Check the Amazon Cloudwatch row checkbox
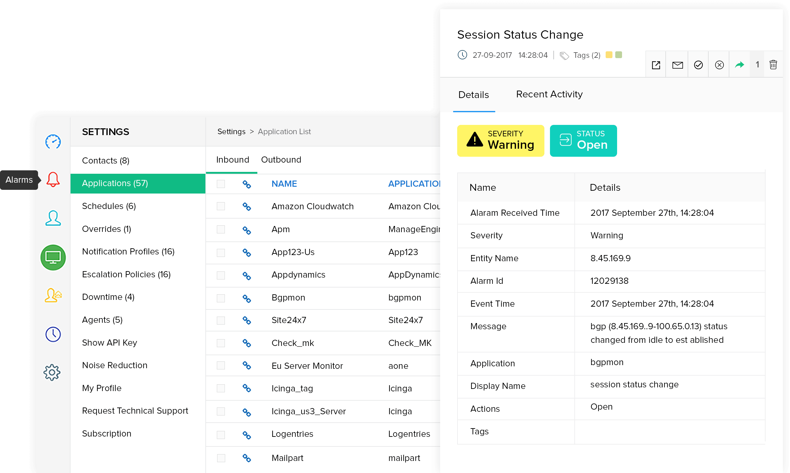 pyautogui.click(x=221, y=206)
